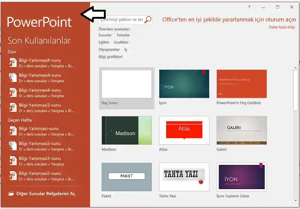300x209 pixels.
Task: Open Bilgi-Yarismasi3-sunu under Geçen Hafta ending Bi...
Action: point(41,146)
